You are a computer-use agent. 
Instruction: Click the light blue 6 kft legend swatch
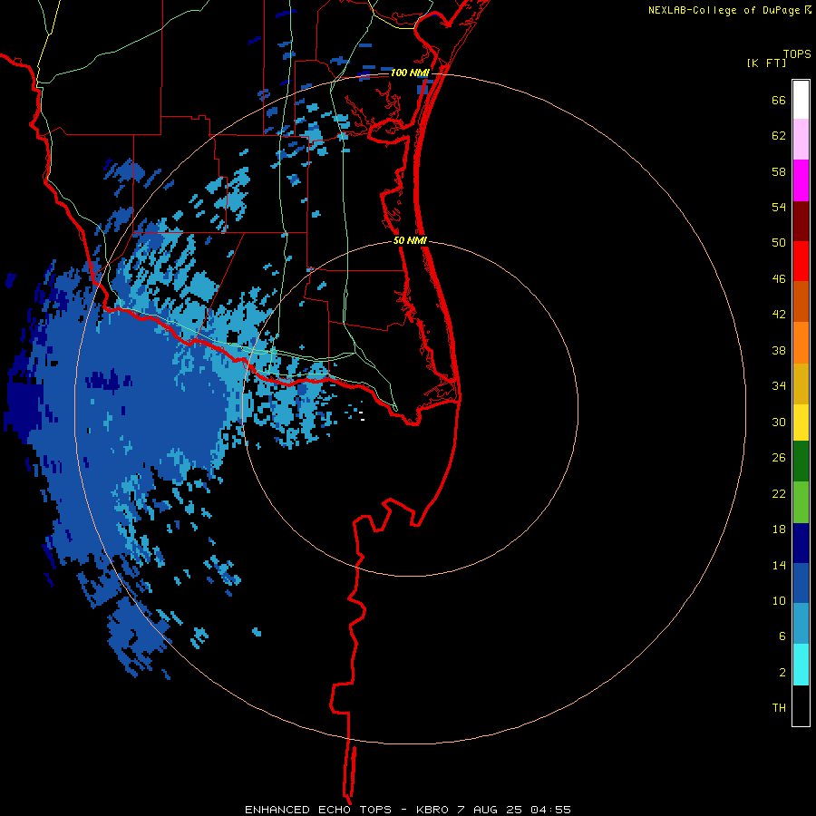[801, 624]
